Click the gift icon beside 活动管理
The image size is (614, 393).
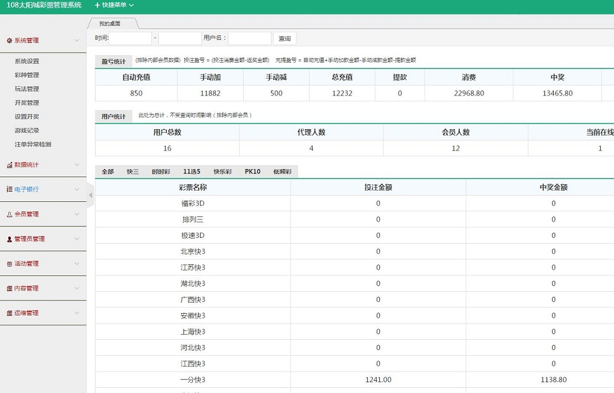pos(9,264)
